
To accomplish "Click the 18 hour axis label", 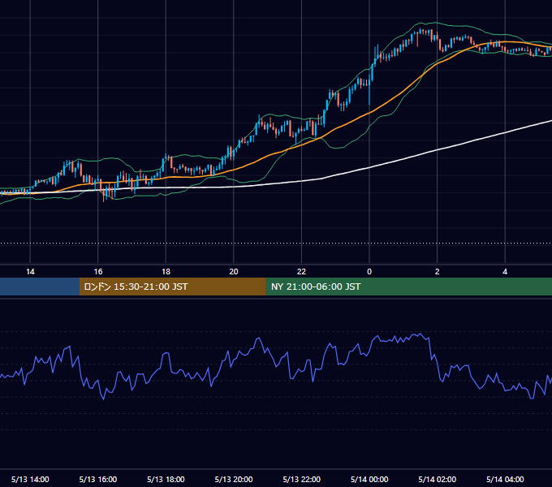I will click(166, 272).
